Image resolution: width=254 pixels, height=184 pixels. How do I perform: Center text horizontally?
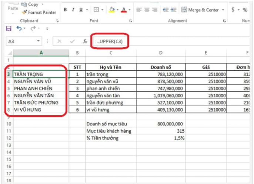[147, 10]
